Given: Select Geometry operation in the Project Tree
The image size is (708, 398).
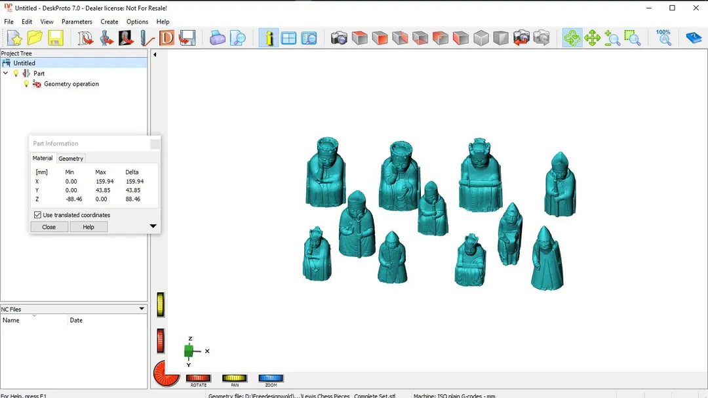Looking at the screenshot, I should point(71,84).
